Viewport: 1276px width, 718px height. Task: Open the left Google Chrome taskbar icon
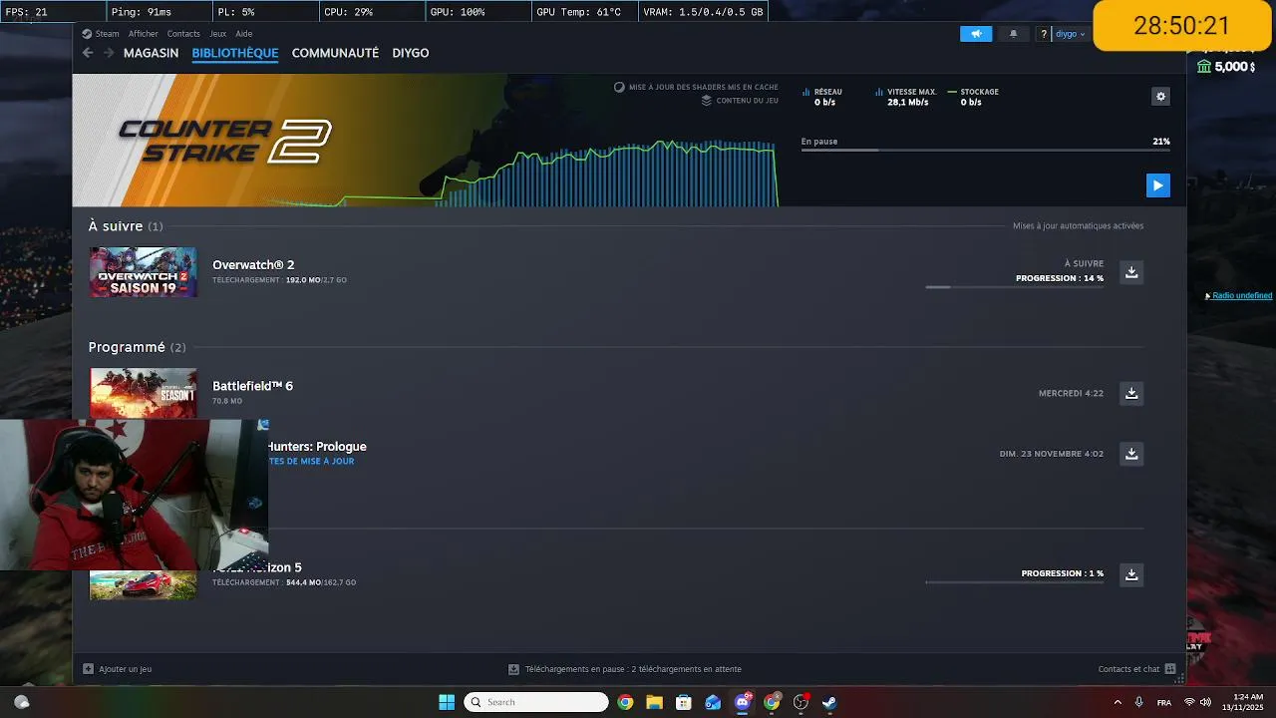point(625,702)
